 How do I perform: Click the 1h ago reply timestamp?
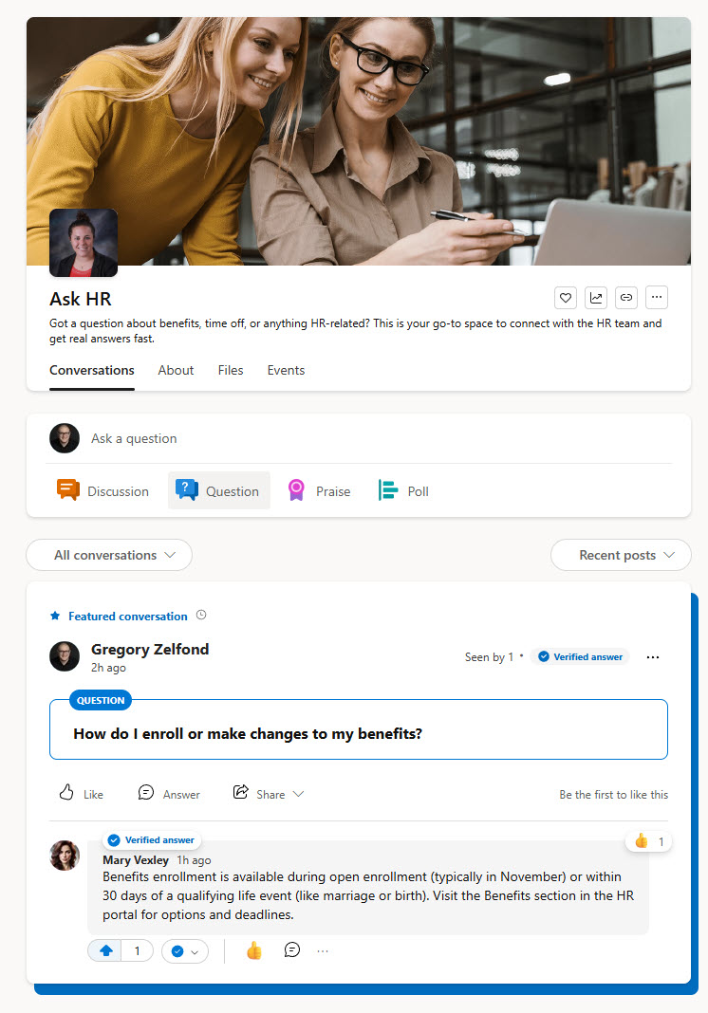coord(194,860)
